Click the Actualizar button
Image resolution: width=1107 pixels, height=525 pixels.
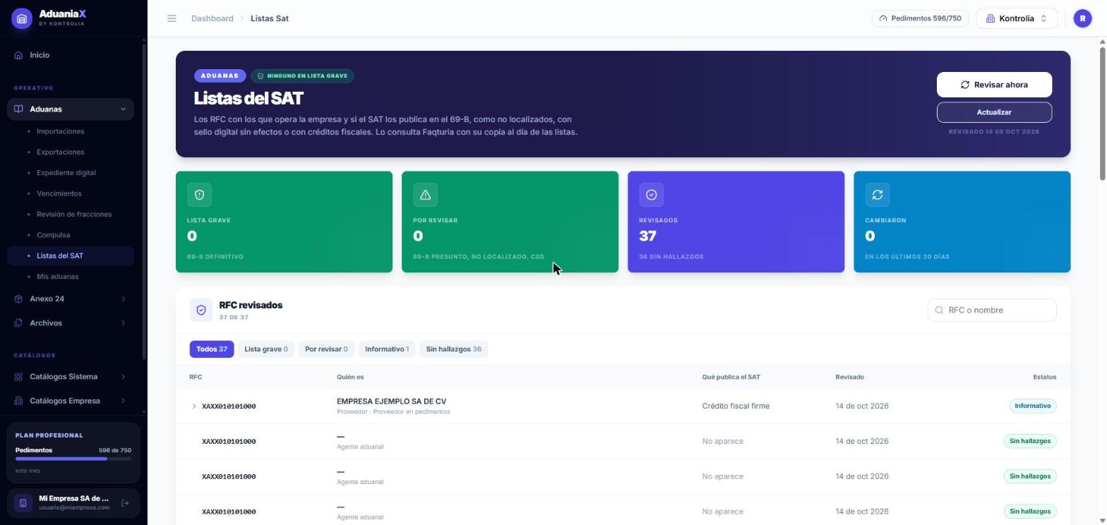[x=994, y=112]
